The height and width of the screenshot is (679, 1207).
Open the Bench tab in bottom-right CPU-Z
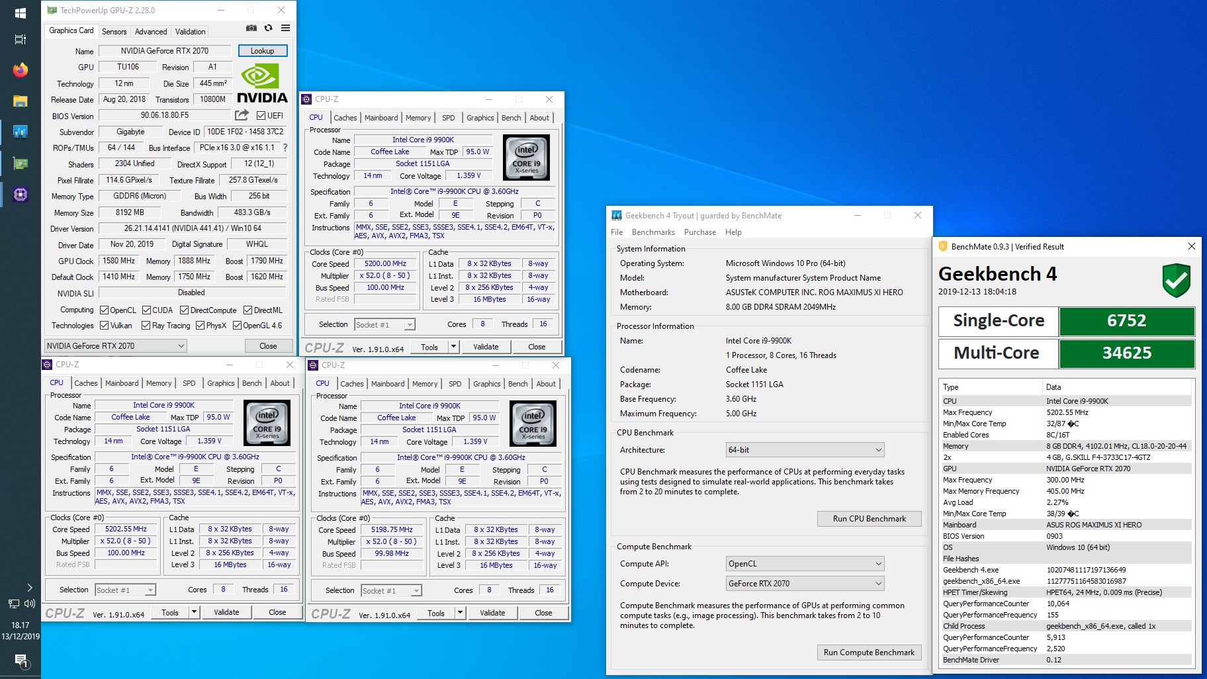tap(518, 384)
